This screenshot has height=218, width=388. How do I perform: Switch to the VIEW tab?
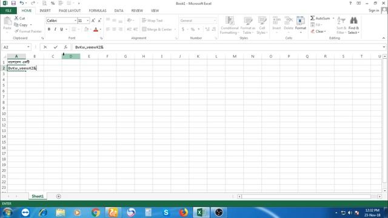coord(155,11)
